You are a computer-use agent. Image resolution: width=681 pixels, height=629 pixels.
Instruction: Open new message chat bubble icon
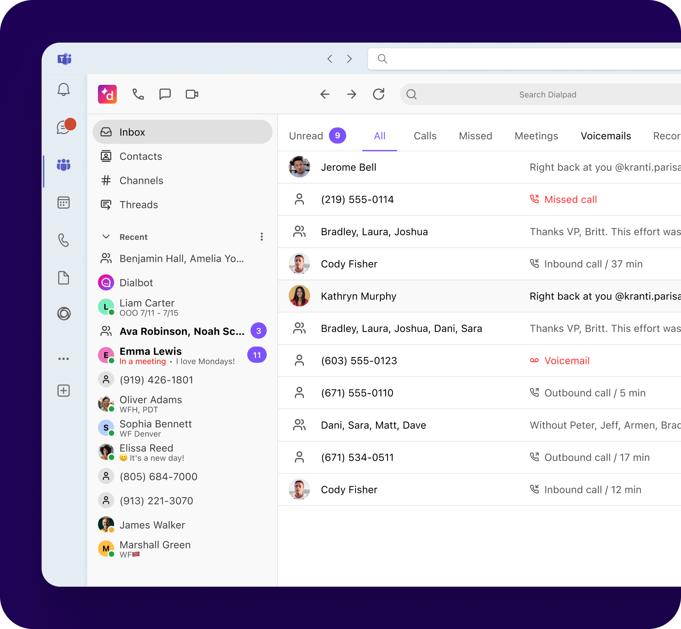(165, 94)
